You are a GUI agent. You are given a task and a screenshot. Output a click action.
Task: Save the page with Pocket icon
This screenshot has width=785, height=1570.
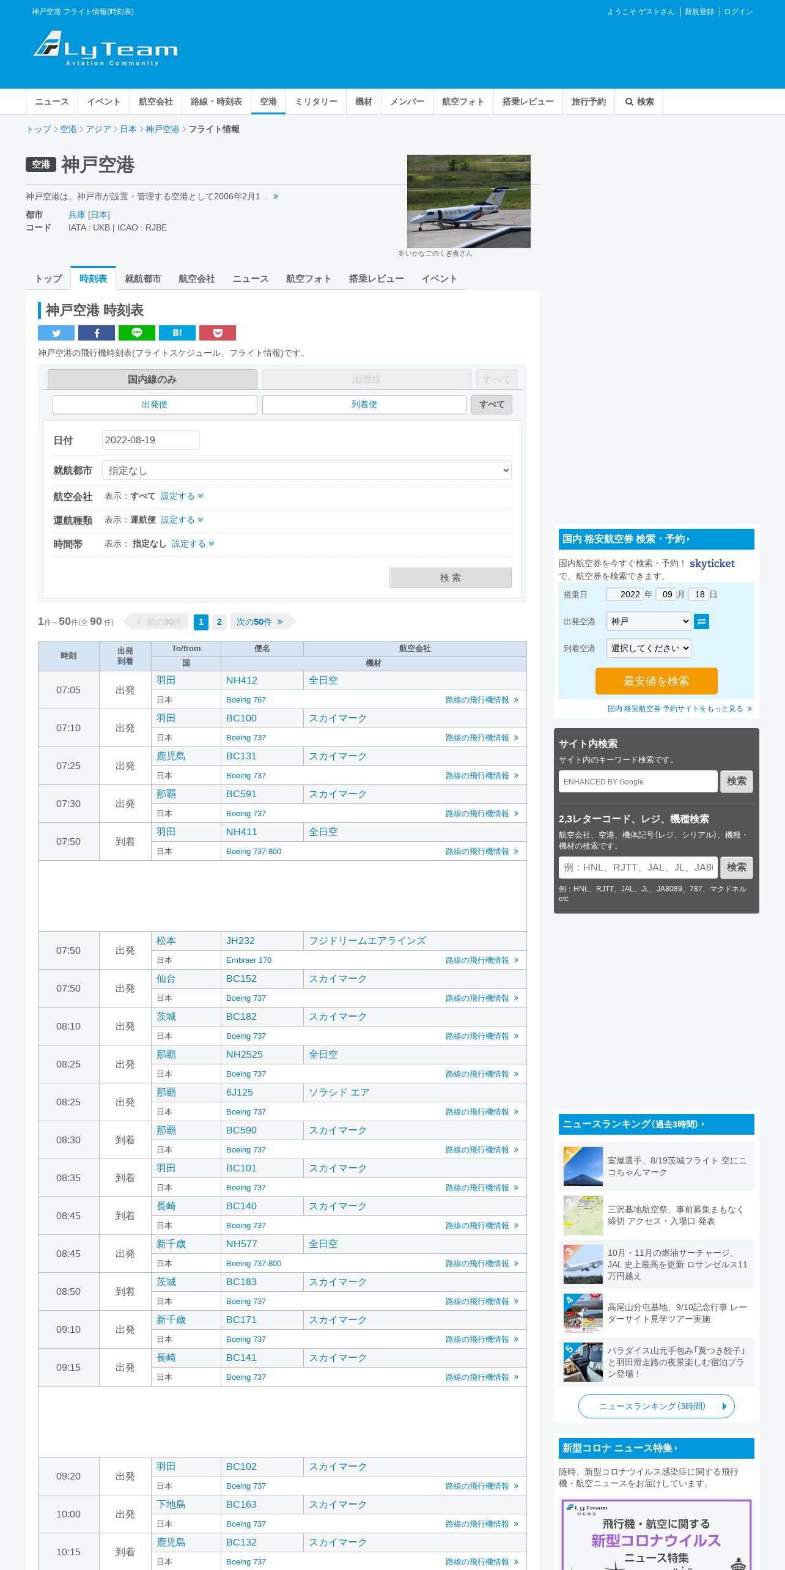[x=218, y=333]
